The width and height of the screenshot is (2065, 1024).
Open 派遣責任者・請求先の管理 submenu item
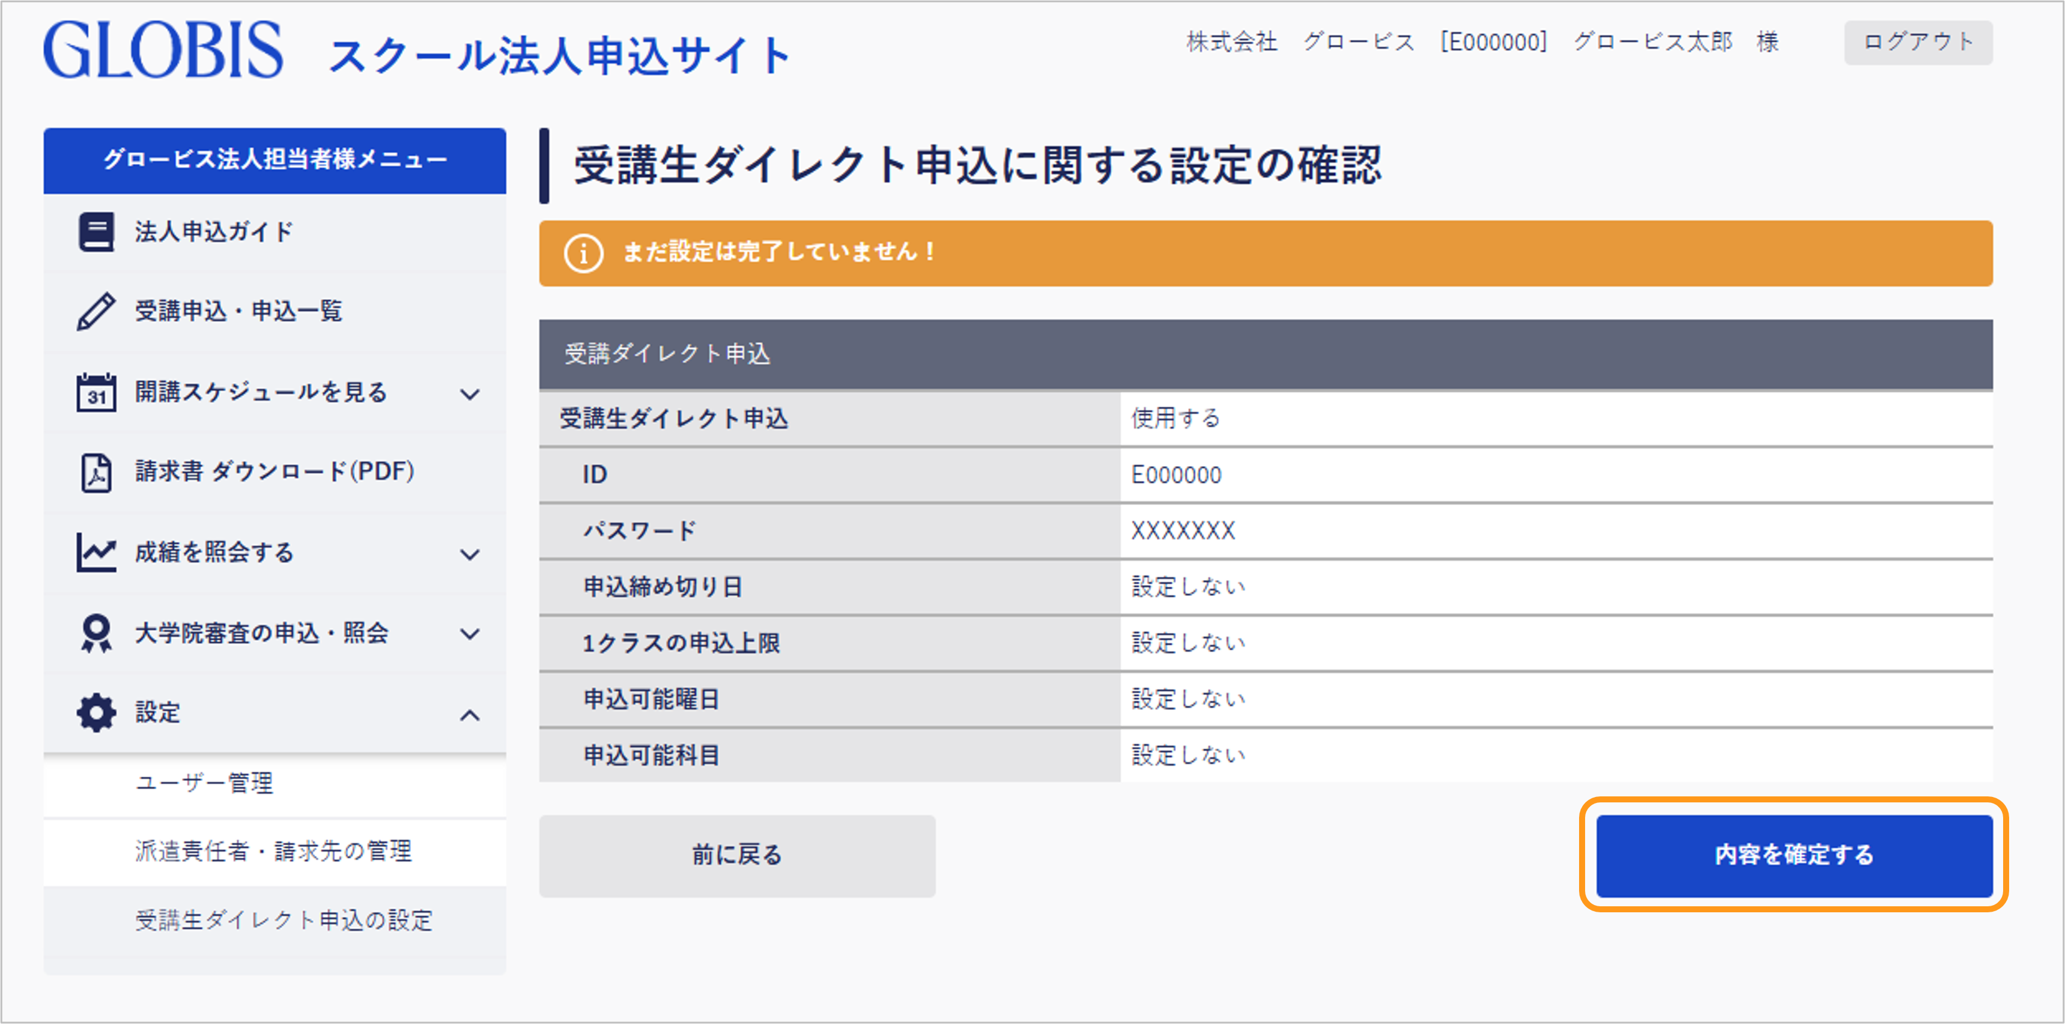click(x=273, y=851)
